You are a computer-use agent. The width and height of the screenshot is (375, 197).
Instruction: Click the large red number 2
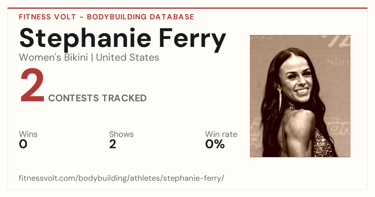tap(32, 87)
